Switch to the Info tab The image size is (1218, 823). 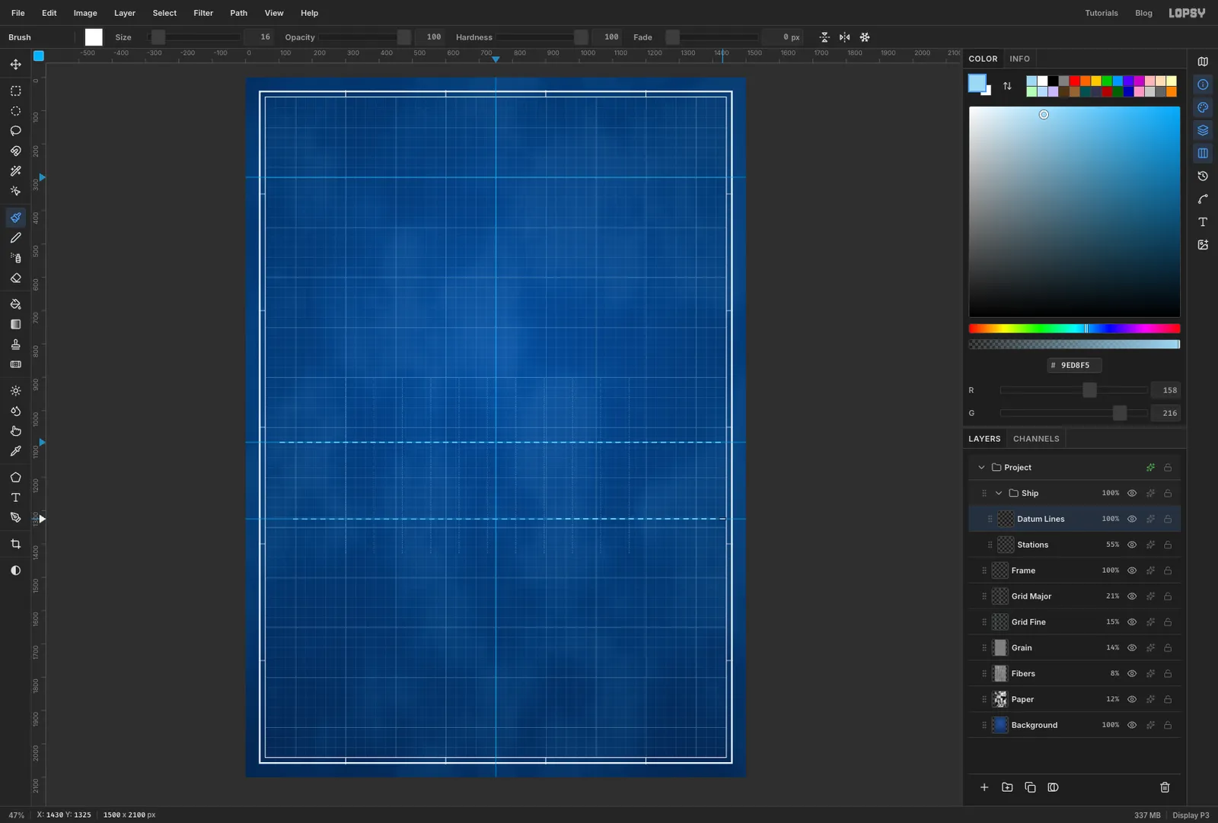coord(1019,59)
